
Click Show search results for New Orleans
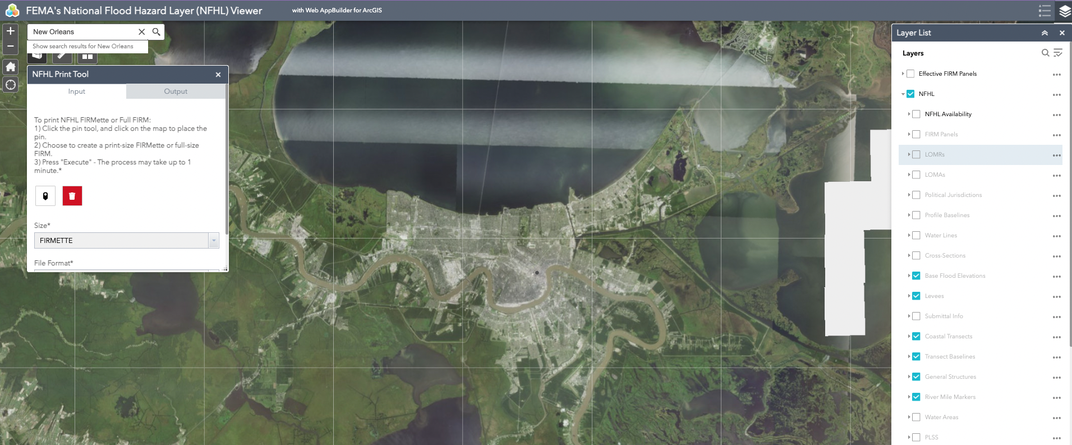(83, 47)
